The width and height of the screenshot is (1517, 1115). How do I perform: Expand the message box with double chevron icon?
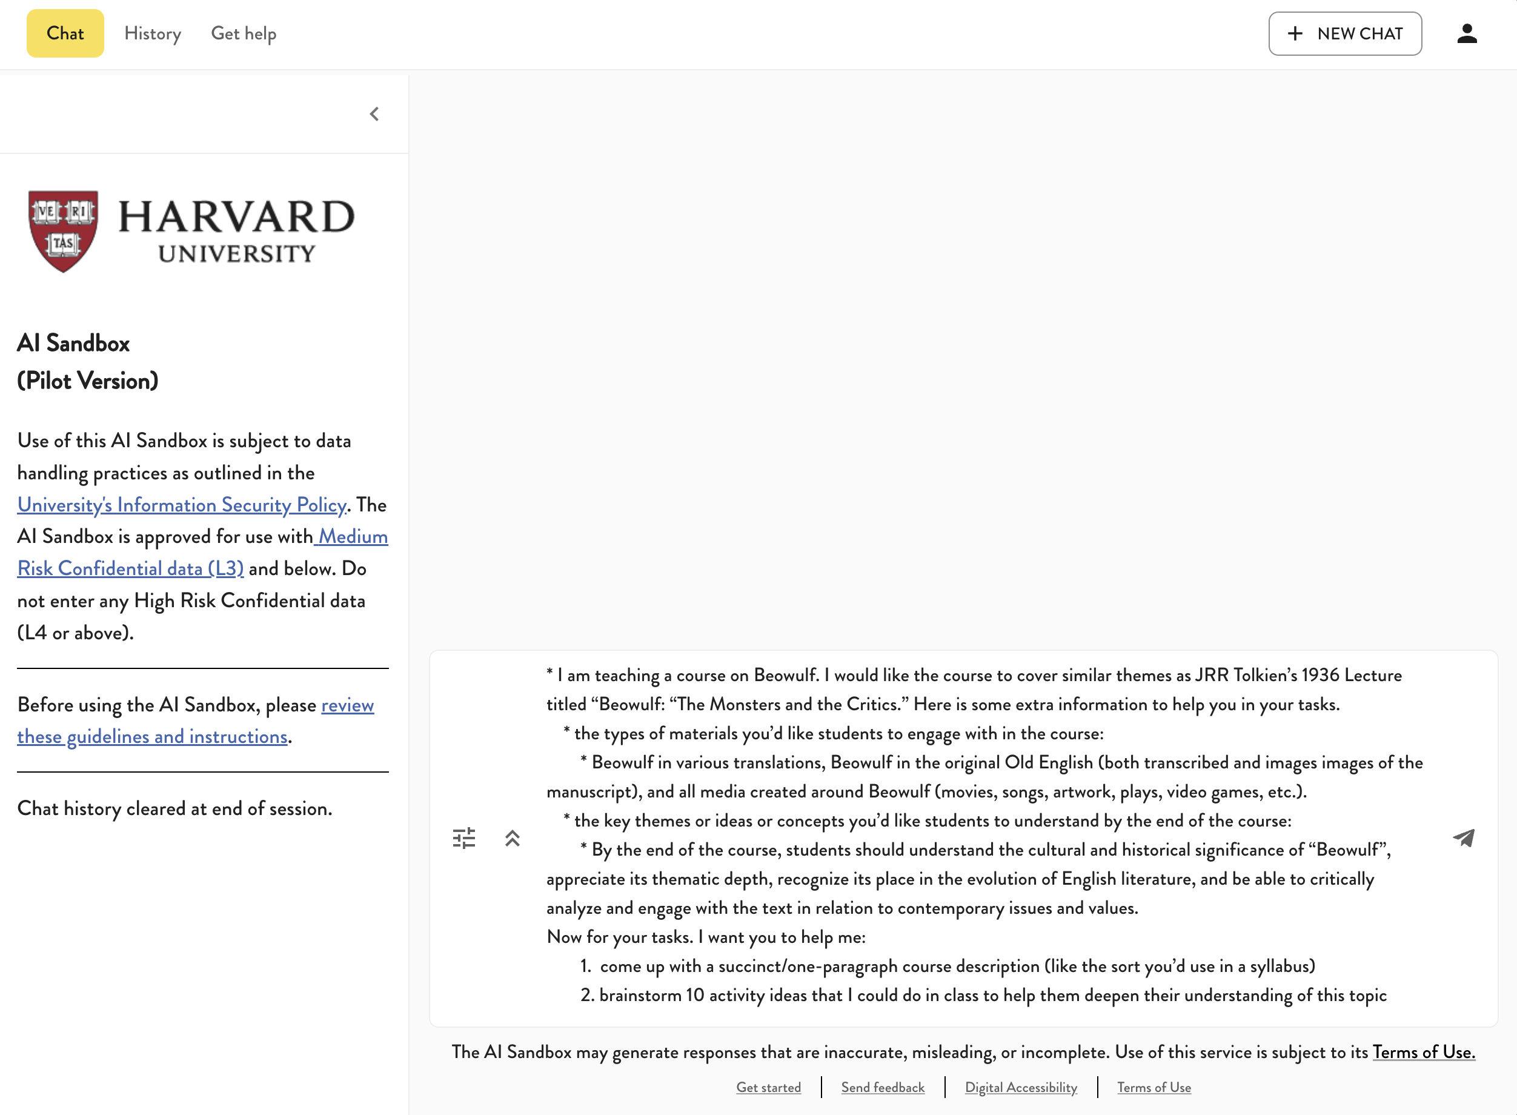point(513,837)
